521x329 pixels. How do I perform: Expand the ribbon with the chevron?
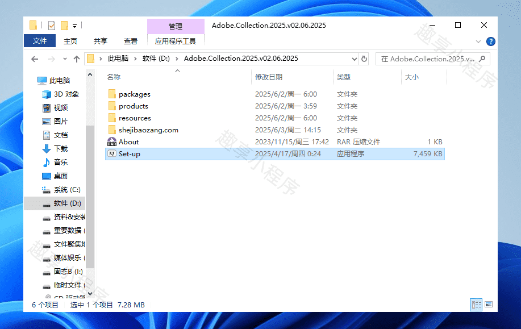click(x=478, y=41)
